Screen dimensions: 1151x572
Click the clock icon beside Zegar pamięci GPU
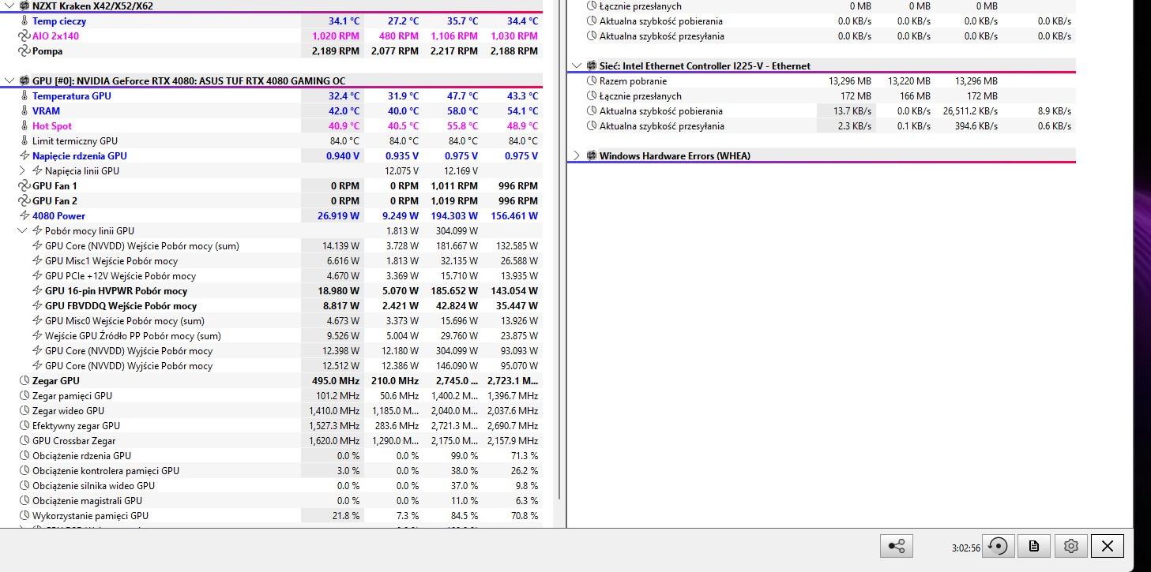[24, 396]
